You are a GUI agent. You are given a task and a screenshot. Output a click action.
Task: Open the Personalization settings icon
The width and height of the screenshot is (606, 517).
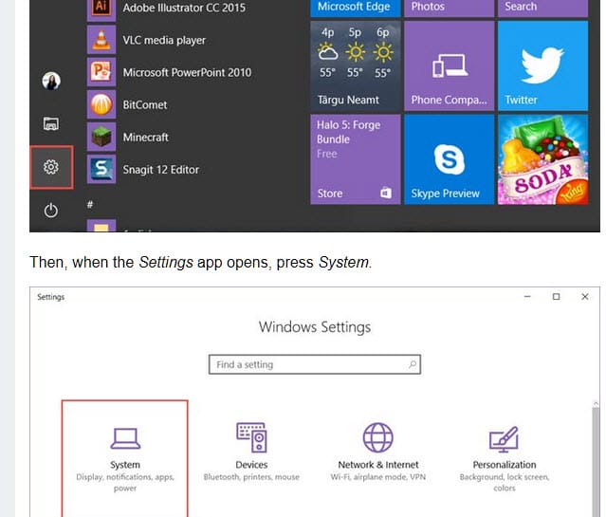click(504, 439)
